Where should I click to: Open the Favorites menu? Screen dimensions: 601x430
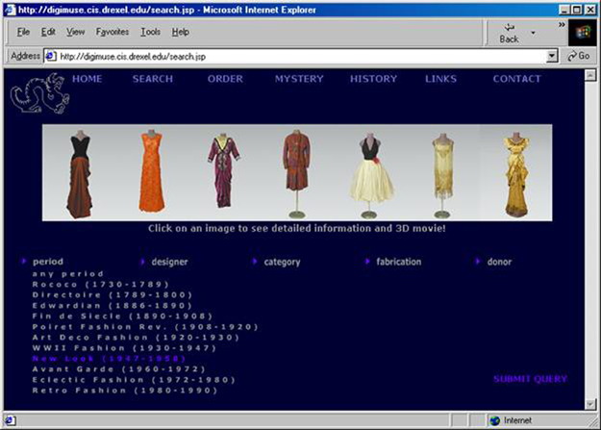[x=113, y=32]
